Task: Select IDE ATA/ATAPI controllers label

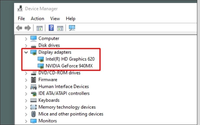Action: [x=64, y=93]
